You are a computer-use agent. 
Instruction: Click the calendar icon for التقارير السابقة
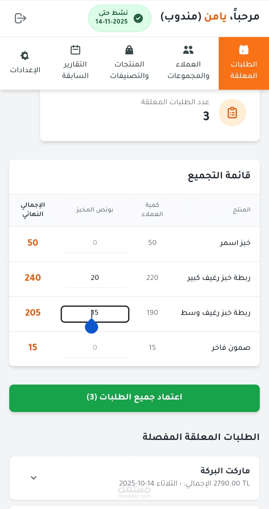click(75, 50)
